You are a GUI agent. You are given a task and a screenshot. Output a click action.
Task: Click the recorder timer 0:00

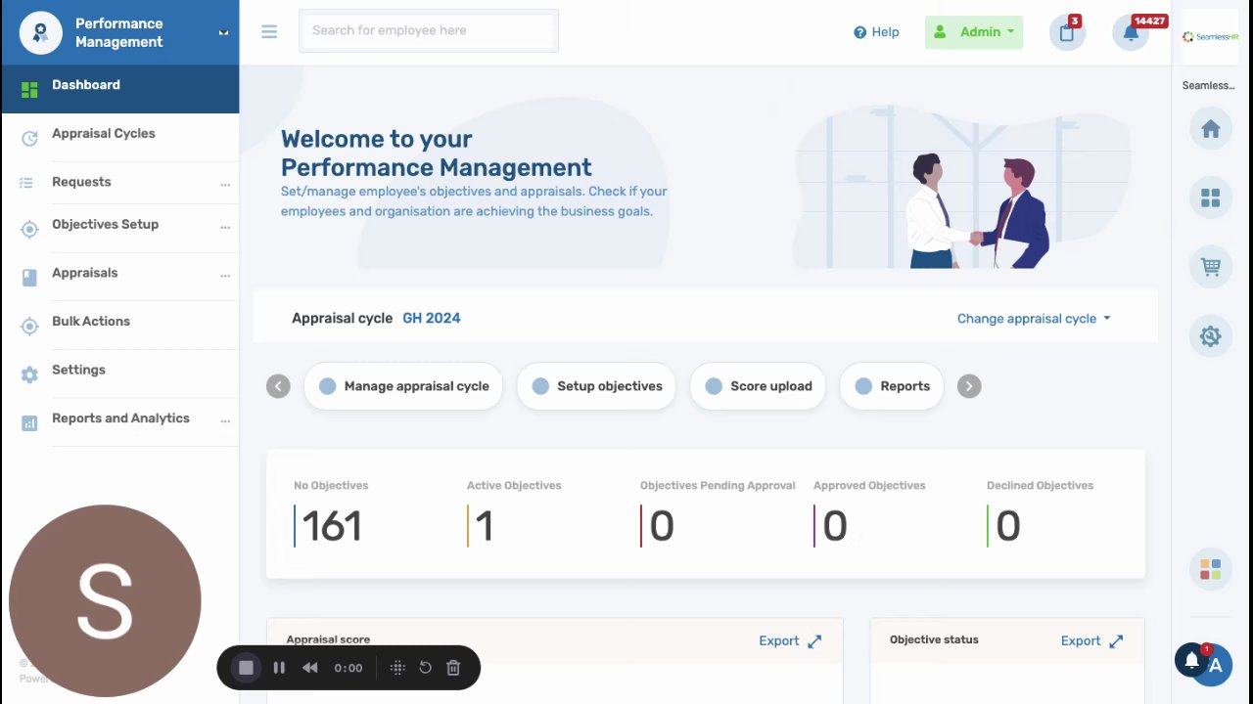(348, 669)
